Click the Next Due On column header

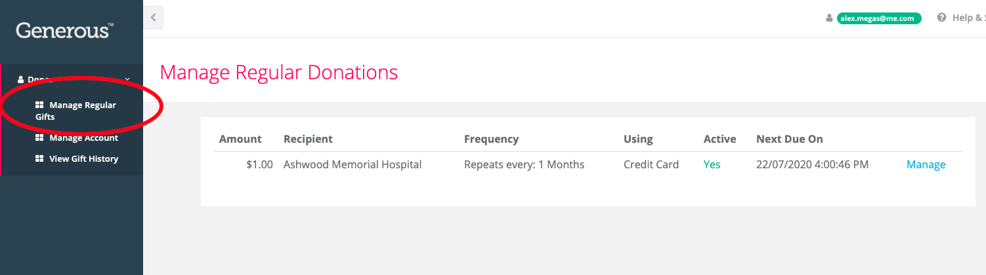[789, 139]
